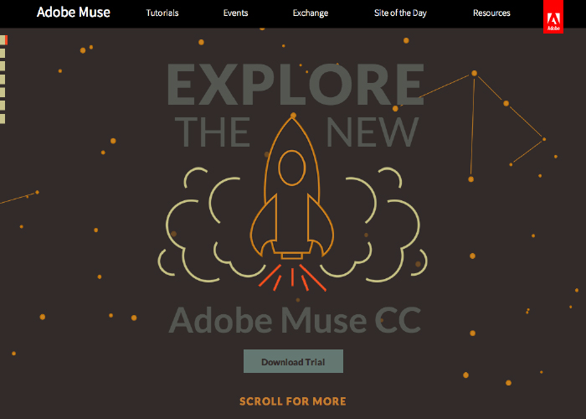Image resolution: width=586 pixels, height=419 pixels.
Task: Click the SCROLL FOR MORE text
Action: point(293,401)
